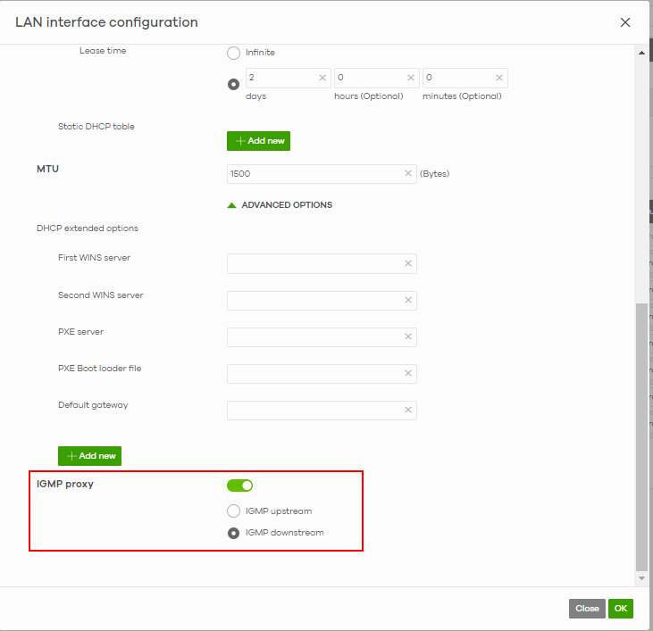This screenshot has height=631, width=653.
Task: Add new Static DHCP table entry
Action: coord(258,141)
